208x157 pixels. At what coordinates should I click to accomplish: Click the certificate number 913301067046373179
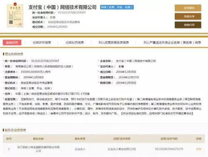click(169, 149)
